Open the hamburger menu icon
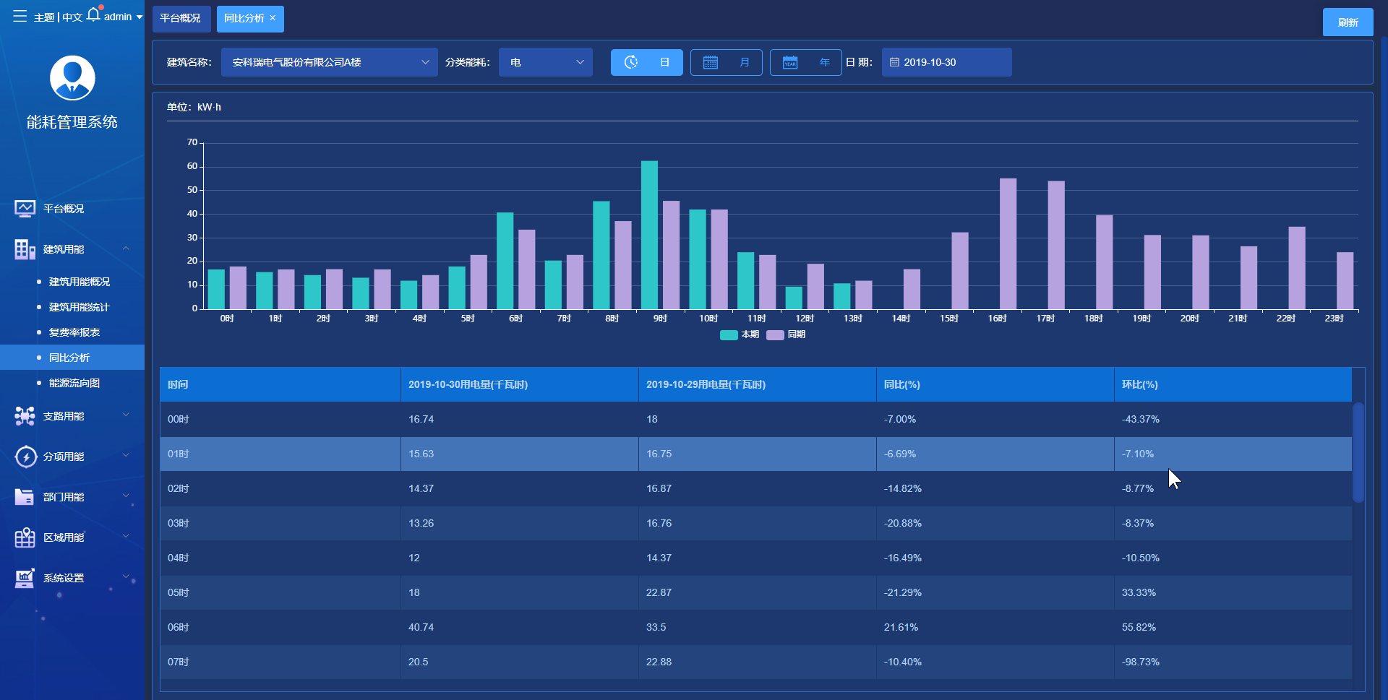Viewport: 1388px width, 700px height. coord(20,16)
